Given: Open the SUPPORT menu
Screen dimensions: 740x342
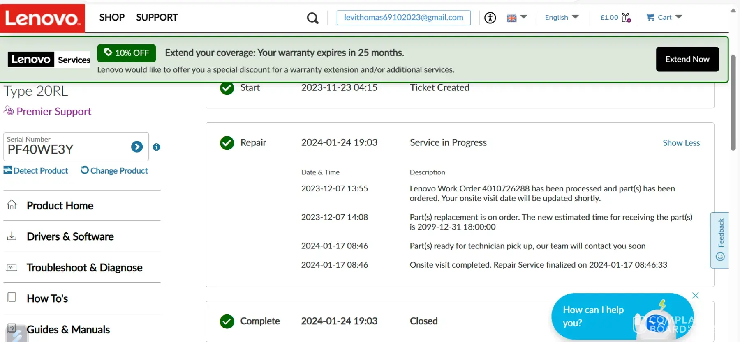Looking at the screenshot, I should coord(157,17).
